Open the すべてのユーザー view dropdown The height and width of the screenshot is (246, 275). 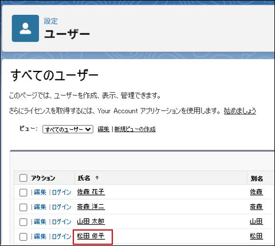pos(68,129)
